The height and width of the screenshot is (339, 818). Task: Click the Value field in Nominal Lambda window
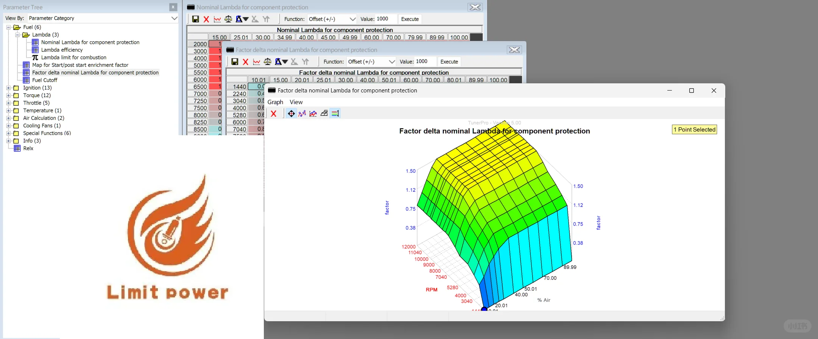386,19
